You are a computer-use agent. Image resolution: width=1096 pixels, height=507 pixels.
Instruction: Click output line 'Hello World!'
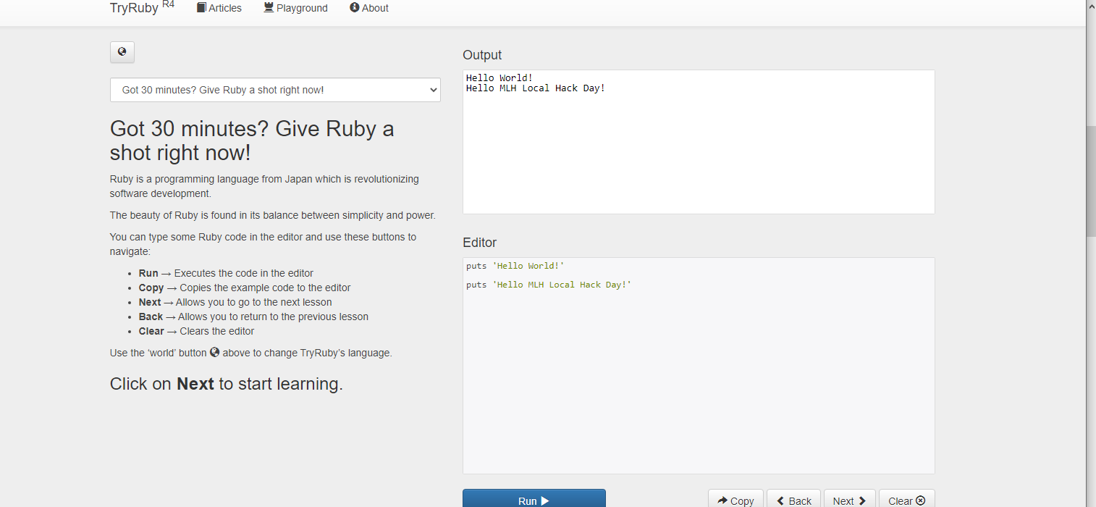499,77
